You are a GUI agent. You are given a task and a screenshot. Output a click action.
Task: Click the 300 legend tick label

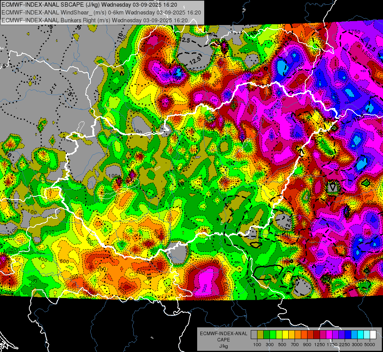pyautogui.click(x=270, y=345)
